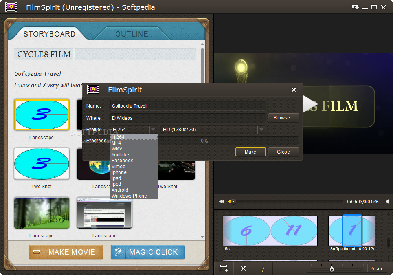
Task: Click the Browse... button
Action: (283, 118)
